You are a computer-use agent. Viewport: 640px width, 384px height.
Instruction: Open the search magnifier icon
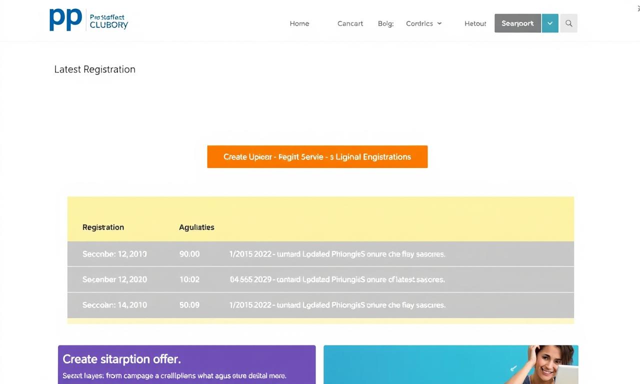pos(568,23)
